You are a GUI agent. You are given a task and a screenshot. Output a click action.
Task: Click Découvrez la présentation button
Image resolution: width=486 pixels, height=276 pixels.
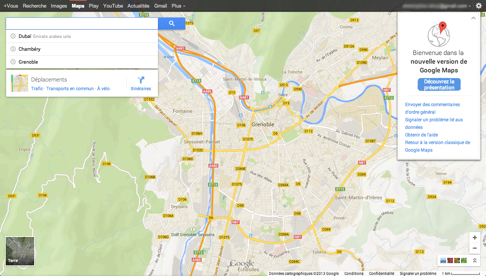439,85
